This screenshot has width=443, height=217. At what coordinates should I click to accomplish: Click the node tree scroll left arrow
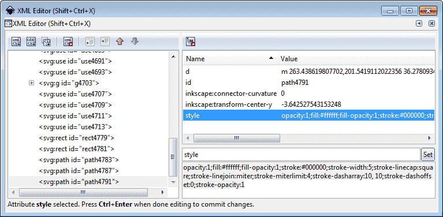tap(13, 193)
